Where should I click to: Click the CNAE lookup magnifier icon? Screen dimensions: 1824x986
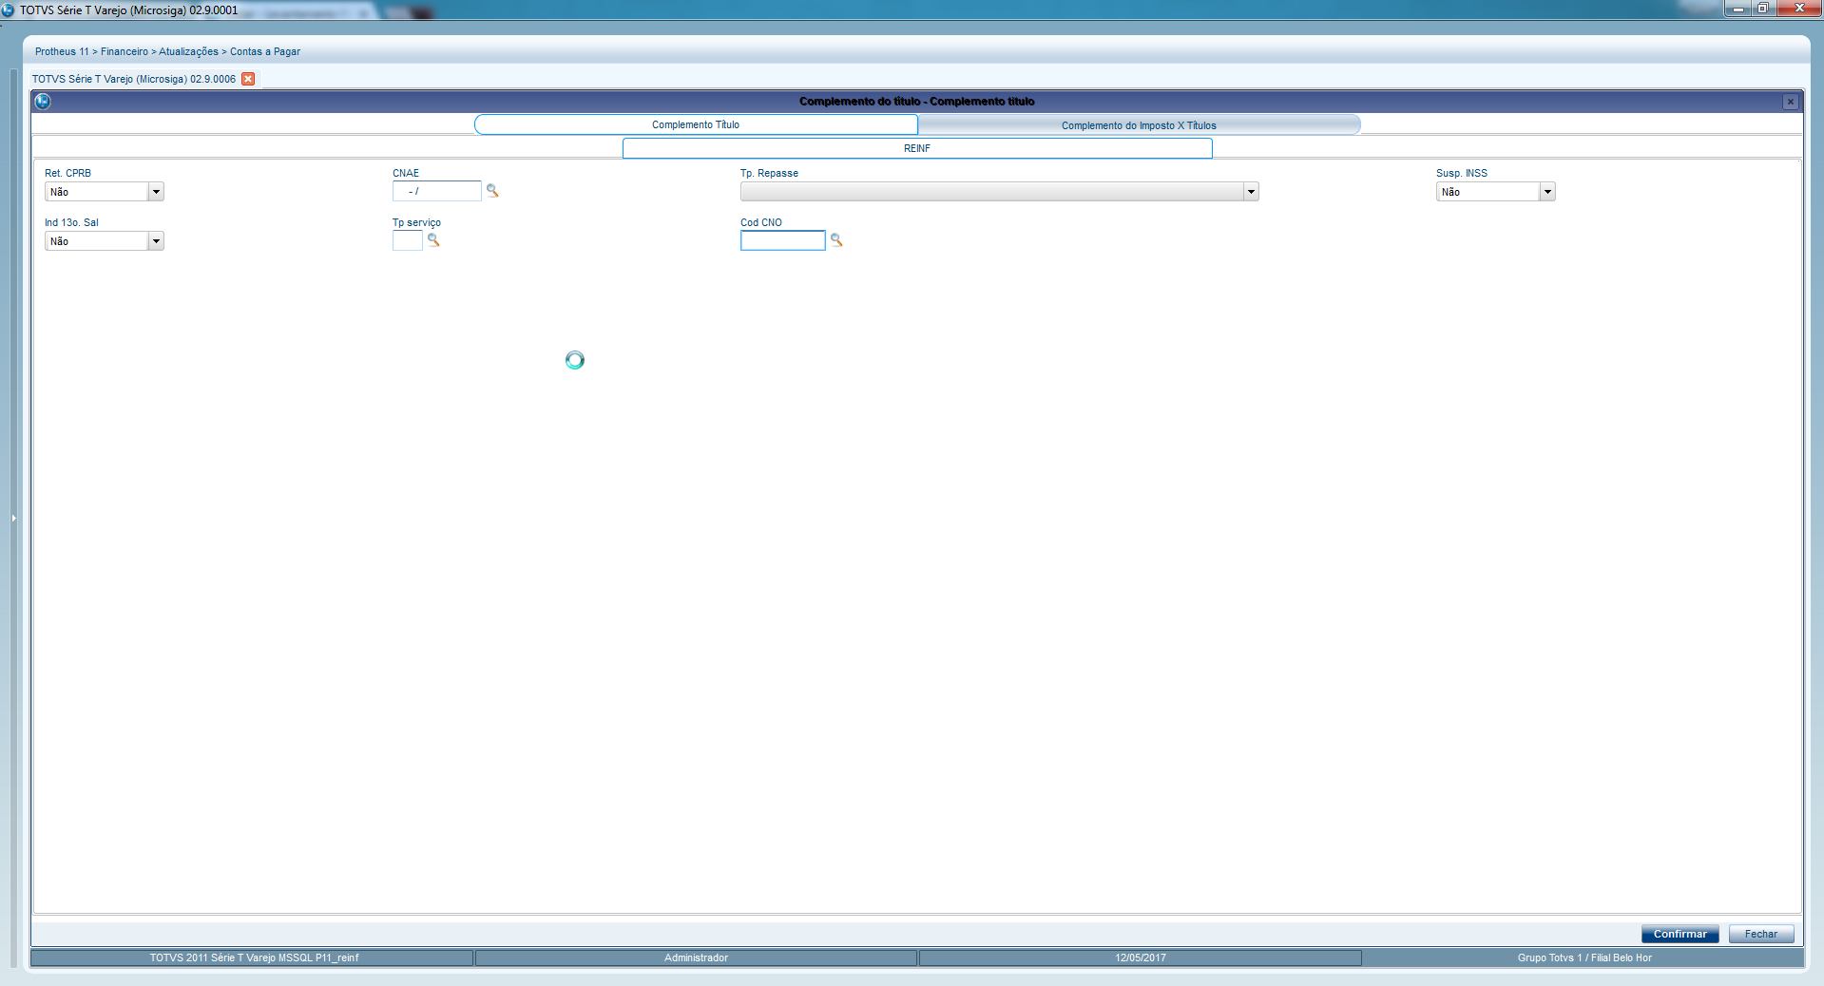pos(492,191)
